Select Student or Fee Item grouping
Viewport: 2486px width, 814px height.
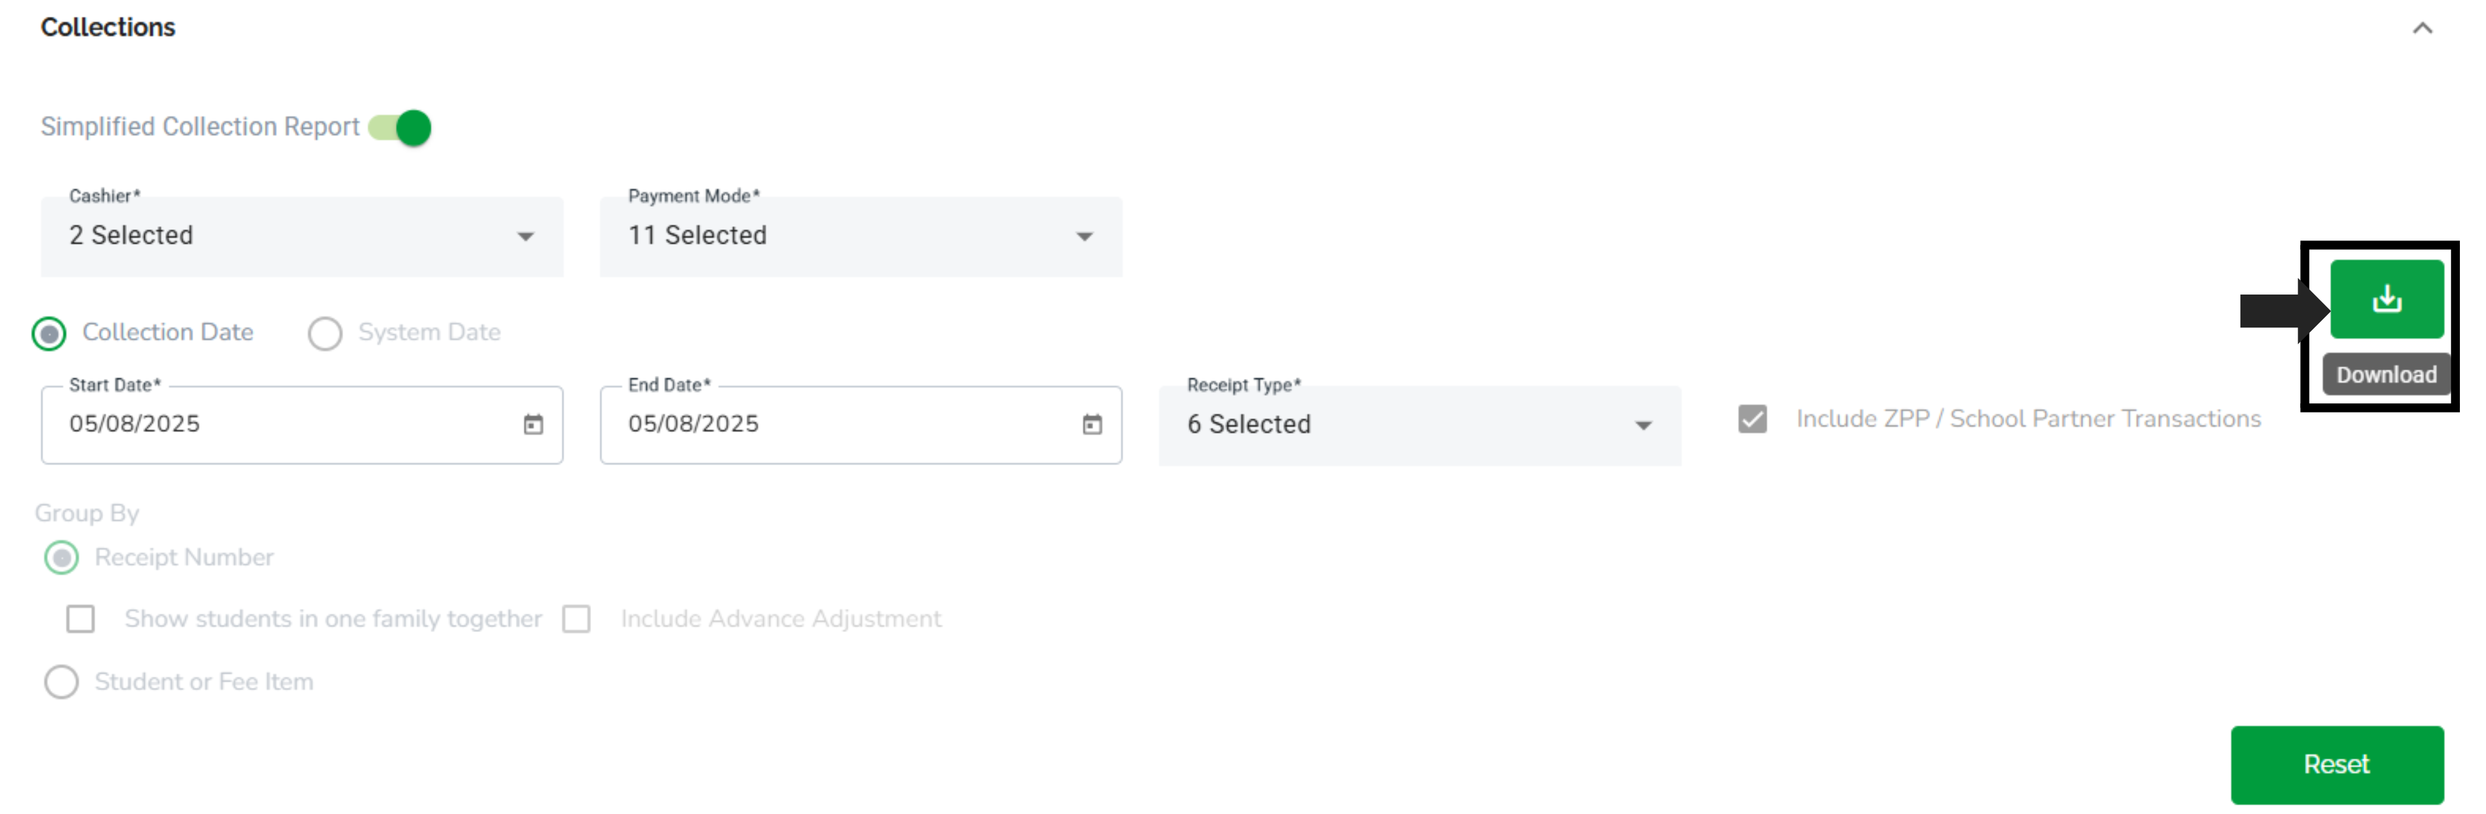(62, 682)
